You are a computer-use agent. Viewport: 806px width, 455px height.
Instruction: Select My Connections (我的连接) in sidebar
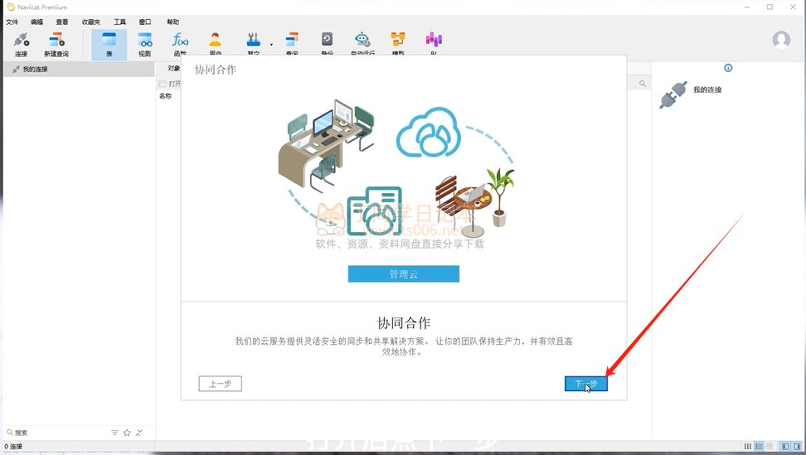(x=35, y=70)
